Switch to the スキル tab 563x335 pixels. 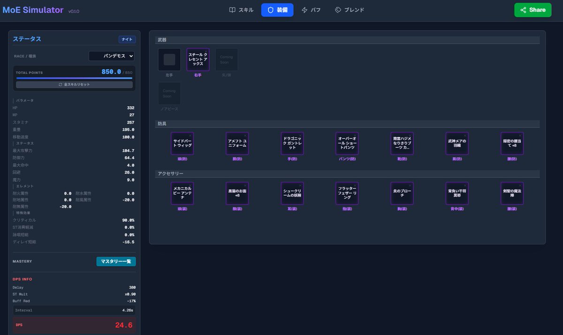(241, 10)
